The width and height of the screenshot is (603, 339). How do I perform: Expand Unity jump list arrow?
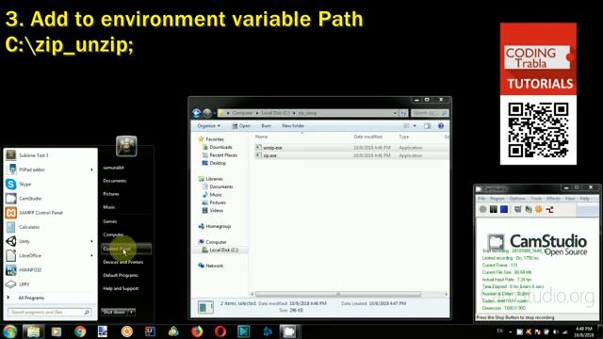[91, 241]
